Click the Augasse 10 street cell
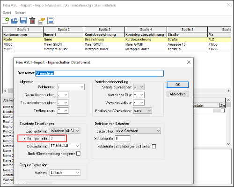The width and height of the screenshot is (234, 187). [187, 44]
